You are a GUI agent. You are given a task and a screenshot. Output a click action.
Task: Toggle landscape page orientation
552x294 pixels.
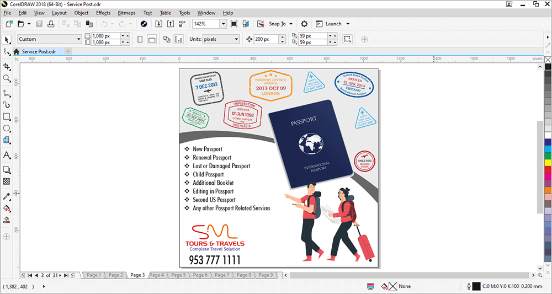[152, 39]
